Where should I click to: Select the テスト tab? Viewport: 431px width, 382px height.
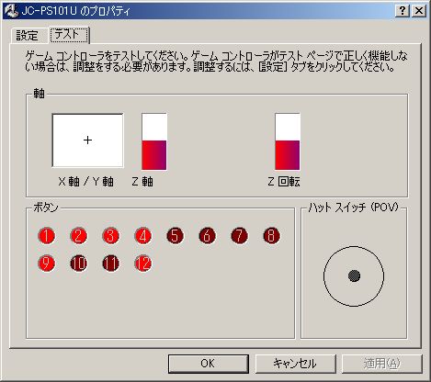(x=69, y=34)
